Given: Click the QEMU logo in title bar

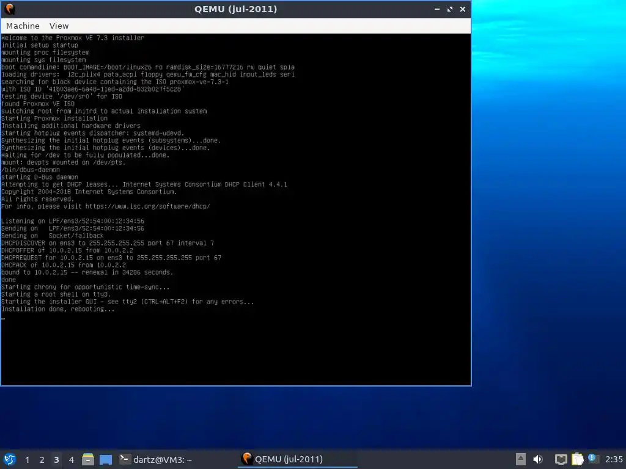Looking at the screenshot, I should click(10, 9).
